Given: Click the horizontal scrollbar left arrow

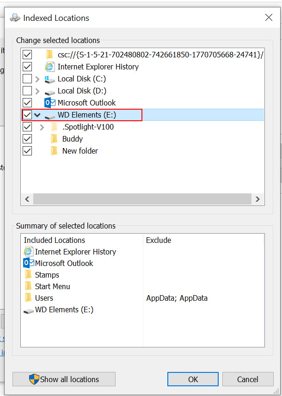Looking at the screenshot, I should [x=27, y=199].
